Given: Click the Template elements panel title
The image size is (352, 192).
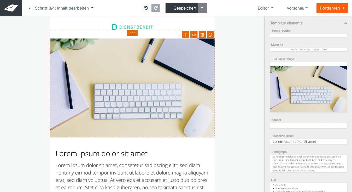Looking at the screenshot, I should [x=286, y=23].
